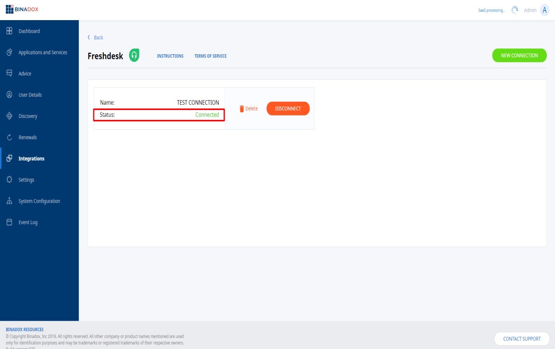Click the green Connected status text
This screenshot has height=349, width=555.
207,115
